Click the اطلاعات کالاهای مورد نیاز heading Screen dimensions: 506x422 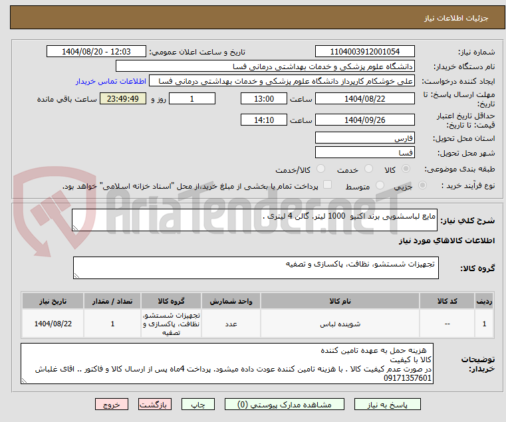(447, 241)
